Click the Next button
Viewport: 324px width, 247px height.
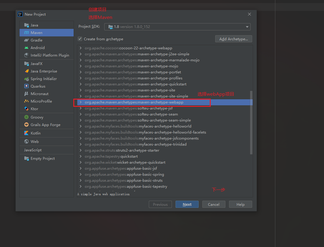click(x=187, y=204)
